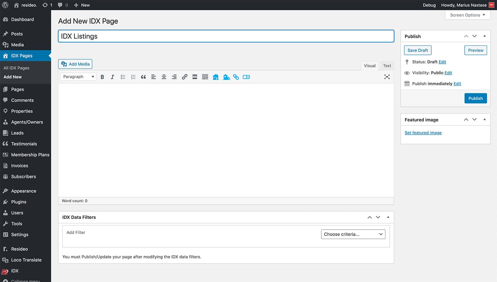Click the Publish button
This screenshot has width=497, height=282.
click(x=475, y=98)
